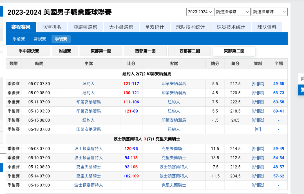
Task: Open [歐] odds link for 05-07 07:30 game
Action: coord(261,84)
